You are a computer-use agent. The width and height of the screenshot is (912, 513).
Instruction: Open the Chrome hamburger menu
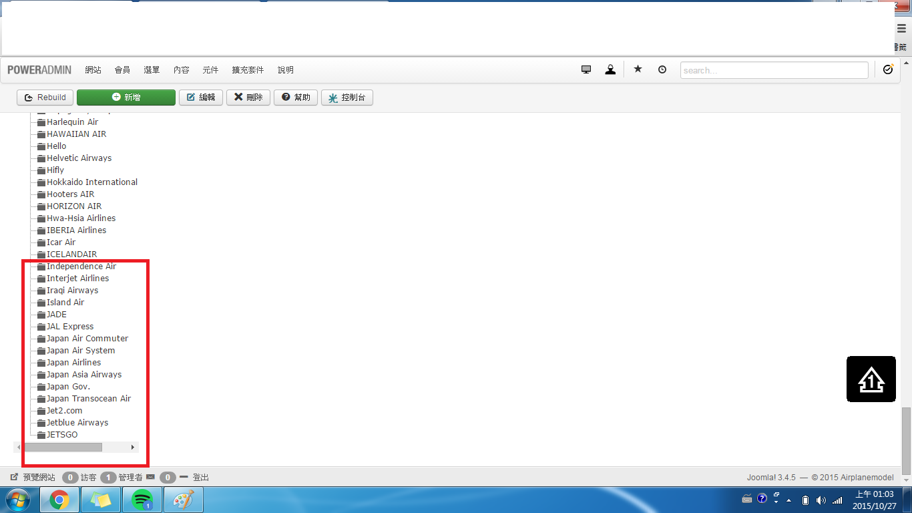pyautogui.click(x=902, y=28)
